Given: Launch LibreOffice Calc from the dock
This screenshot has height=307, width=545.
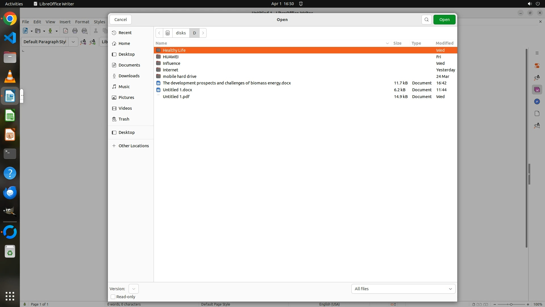Looking at the screenshot, I should coord(10,116).
